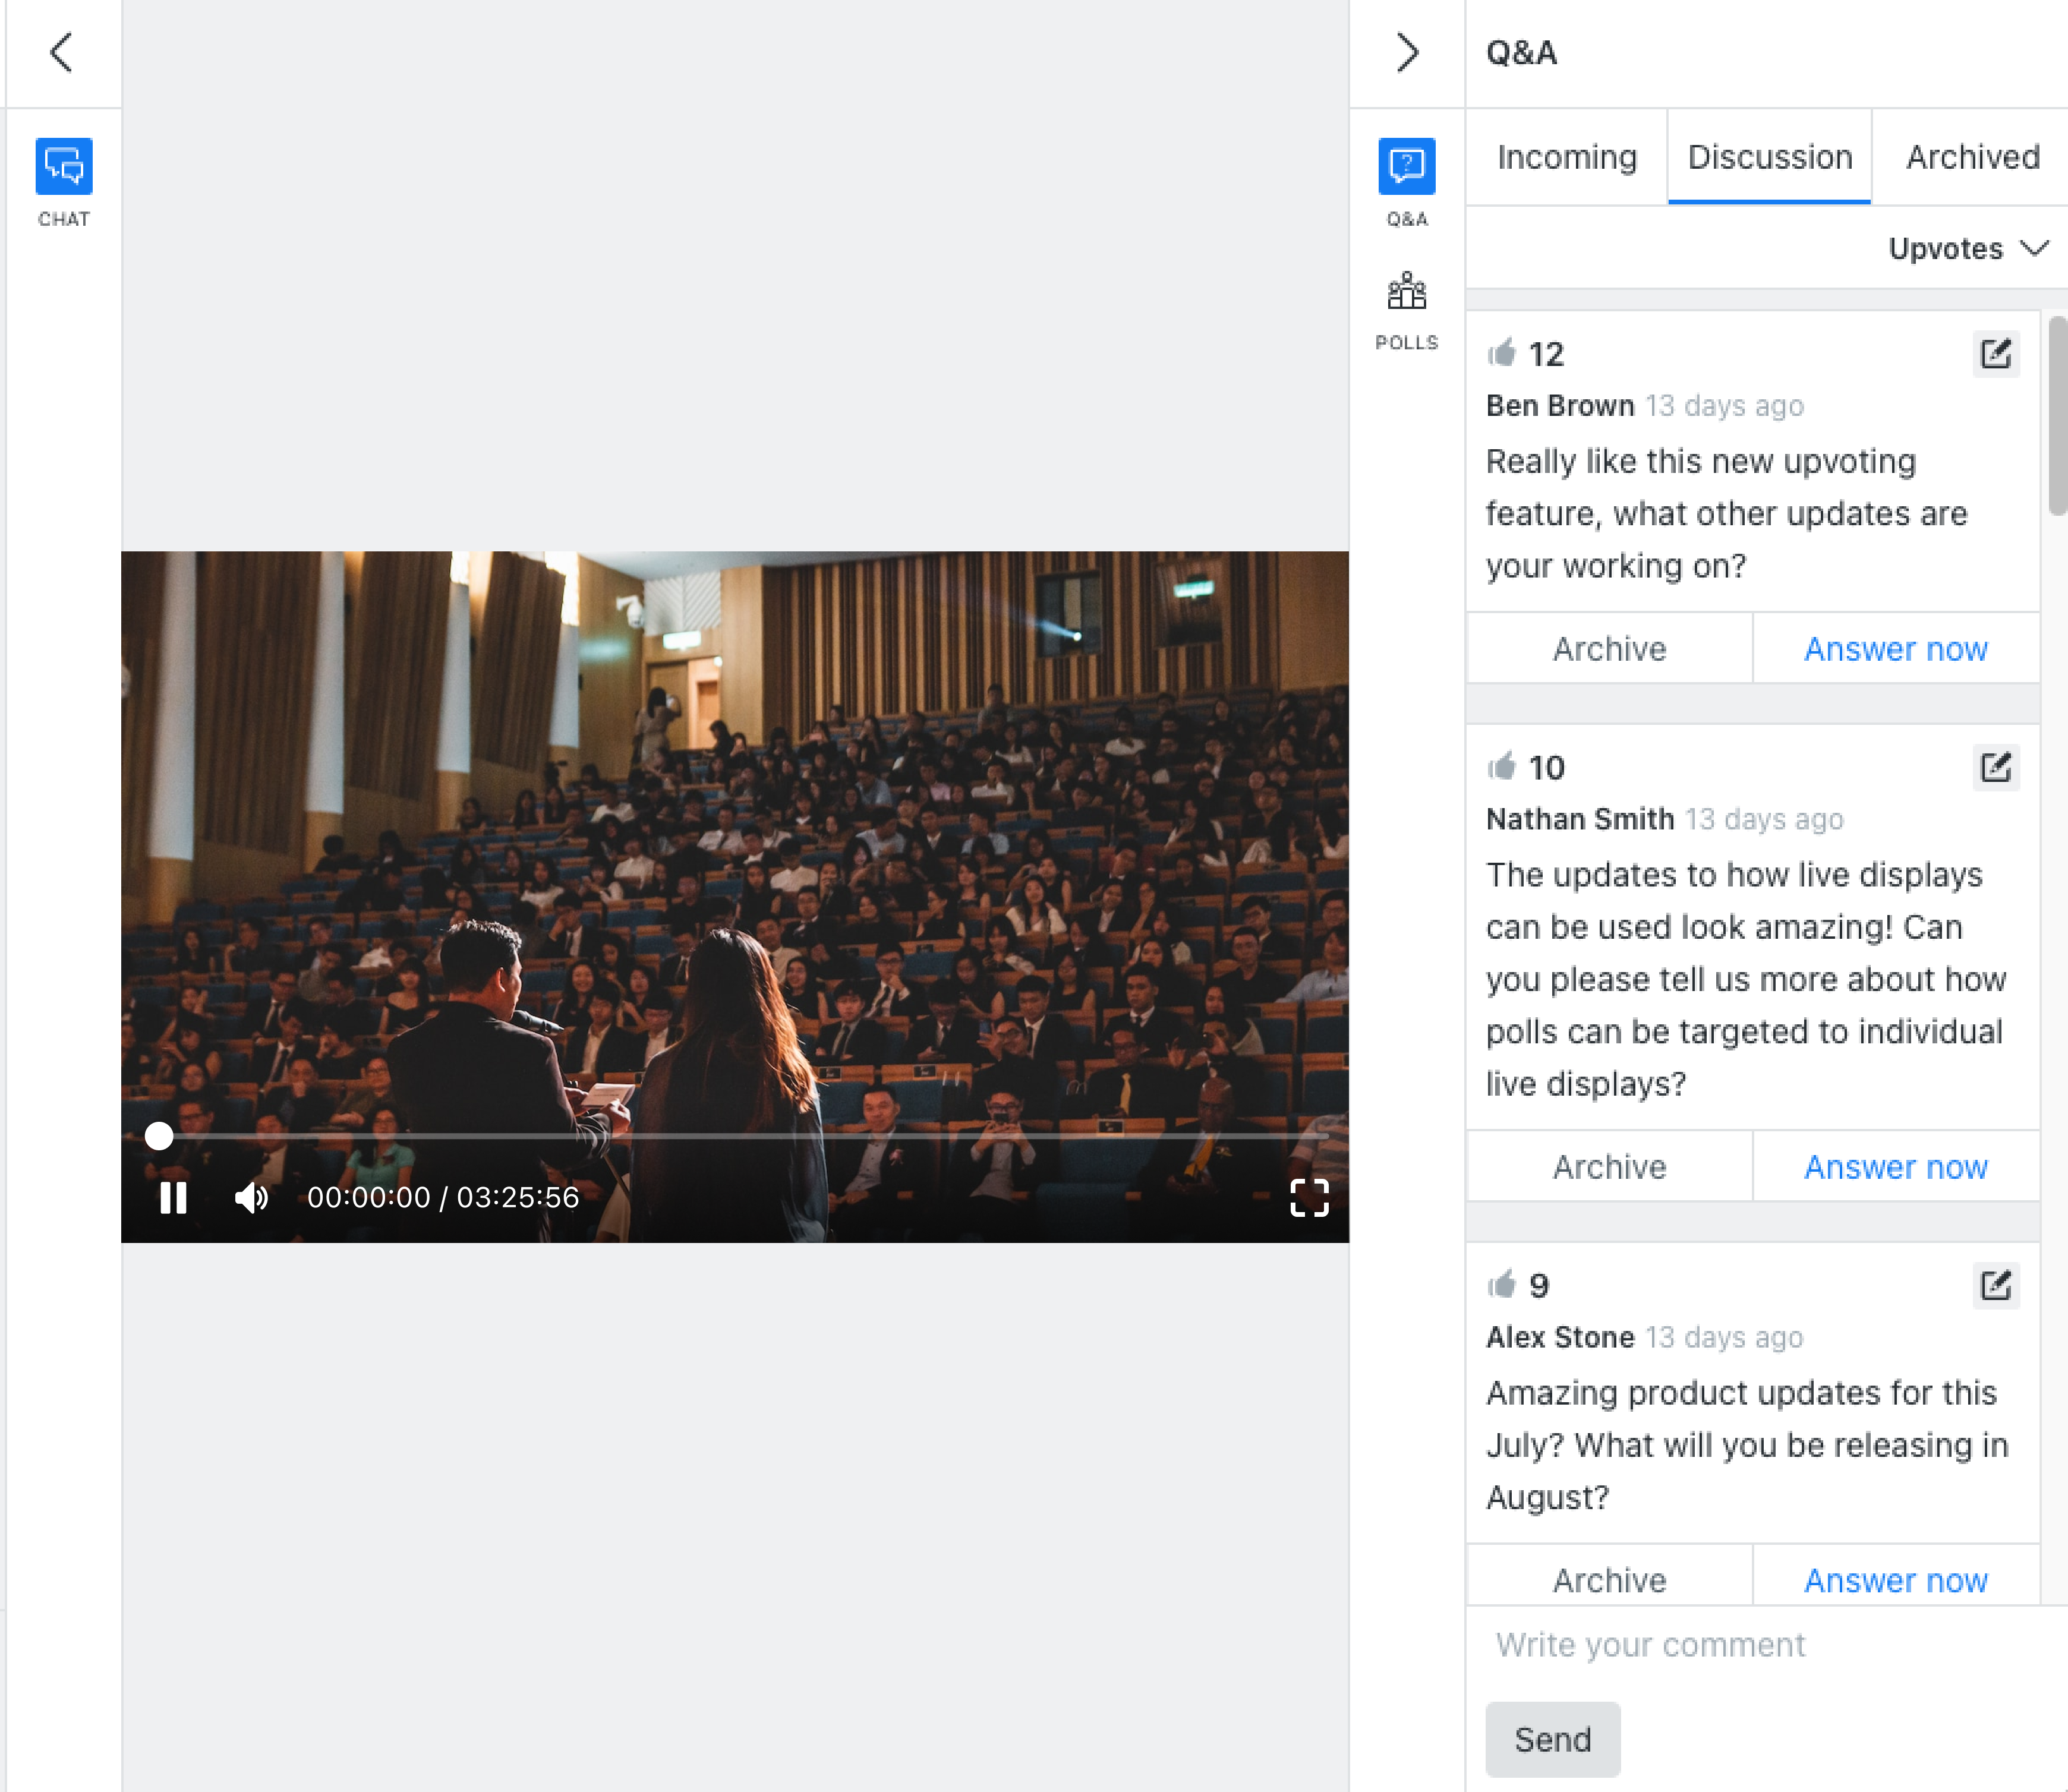Open the Chat panel icon
2068x1792 pixels.
coord(64,166)
